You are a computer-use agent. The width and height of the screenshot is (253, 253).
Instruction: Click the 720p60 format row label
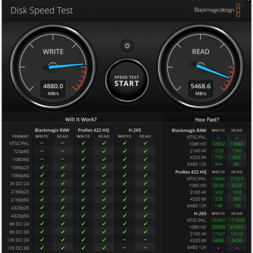(21, 151)
